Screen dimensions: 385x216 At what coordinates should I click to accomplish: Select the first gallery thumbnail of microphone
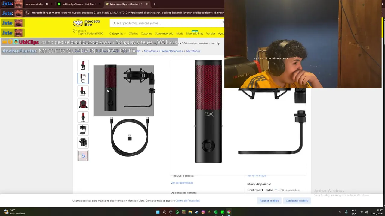(83, 65)
